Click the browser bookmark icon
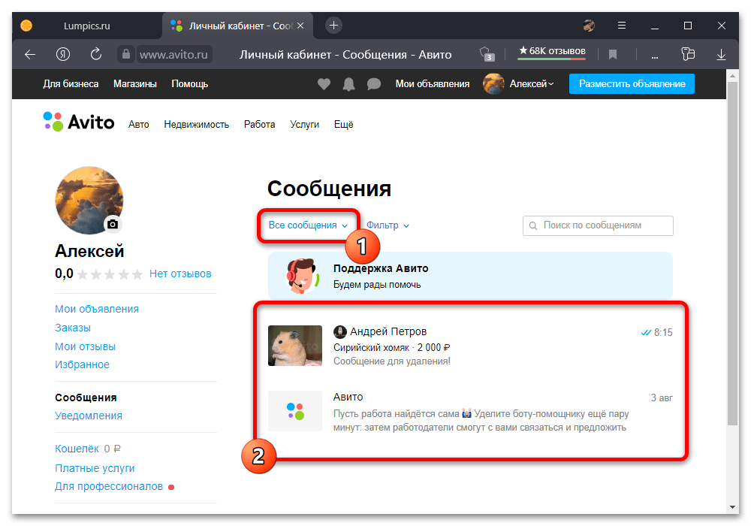Viewport: 751px width, 526px height. point(613,54)
